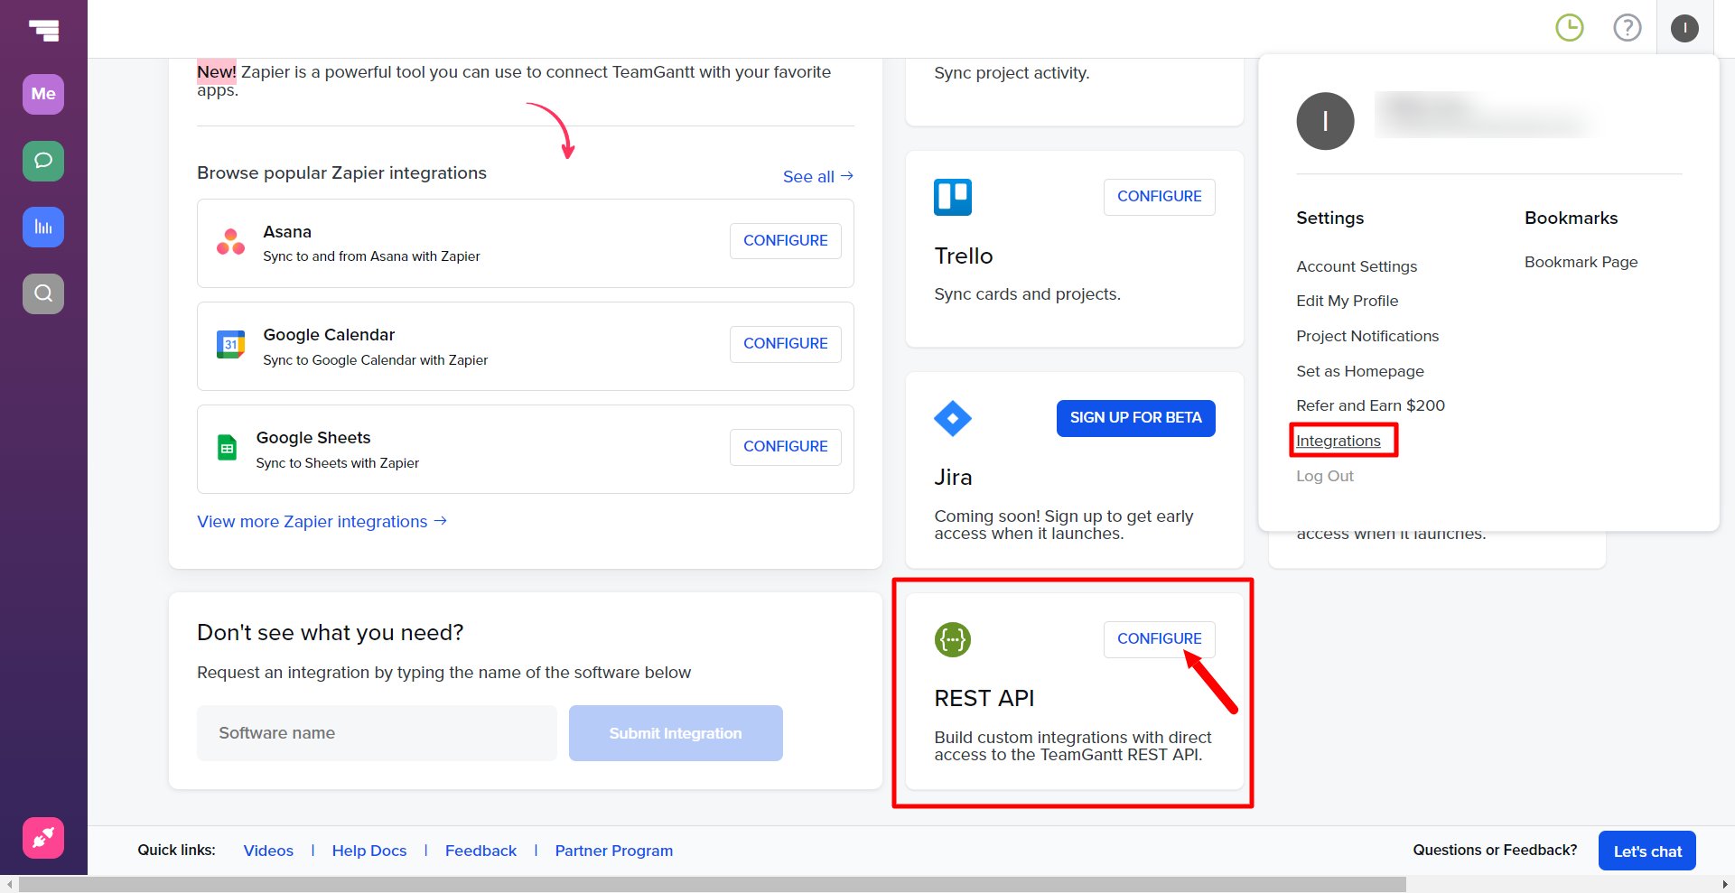The width and height of the screenshot is (1735, 893).
Task: Configure the Google Calendar integration
Action: tap(786, 344)
